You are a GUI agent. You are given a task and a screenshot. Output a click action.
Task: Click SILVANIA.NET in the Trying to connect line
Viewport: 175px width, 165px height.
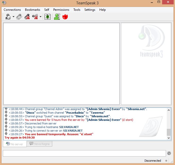pos(73,131)
